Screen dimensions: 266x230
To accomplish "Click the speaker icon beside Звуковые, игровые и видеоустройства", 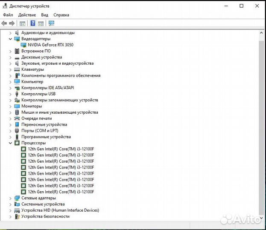I will [17, 63].
